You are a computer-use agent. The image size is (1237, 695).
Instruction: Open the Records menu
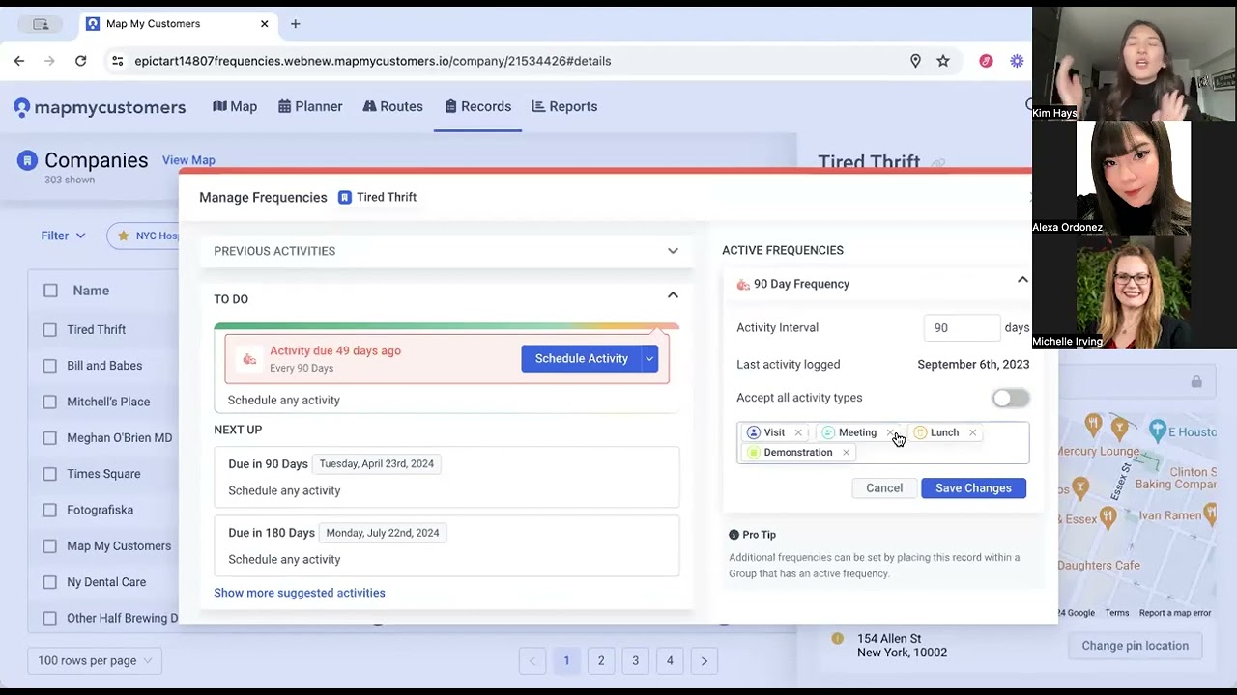click(x=478, y=106)
